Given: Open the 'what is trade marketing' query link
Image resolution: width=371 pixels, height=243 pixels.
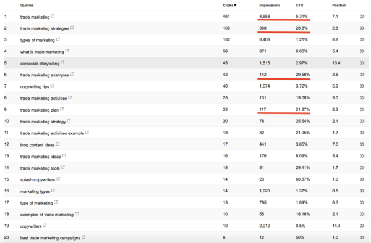Looking at the screenshot, I should tap(42, 52).
